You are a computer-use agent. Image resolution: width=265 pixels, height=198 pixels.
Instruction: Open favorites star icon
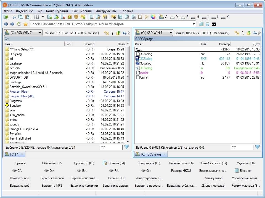click(25, 24)
